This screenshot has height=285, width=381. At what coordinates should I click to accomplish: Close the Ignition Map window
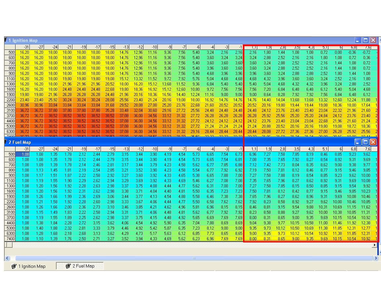[373, 40]
